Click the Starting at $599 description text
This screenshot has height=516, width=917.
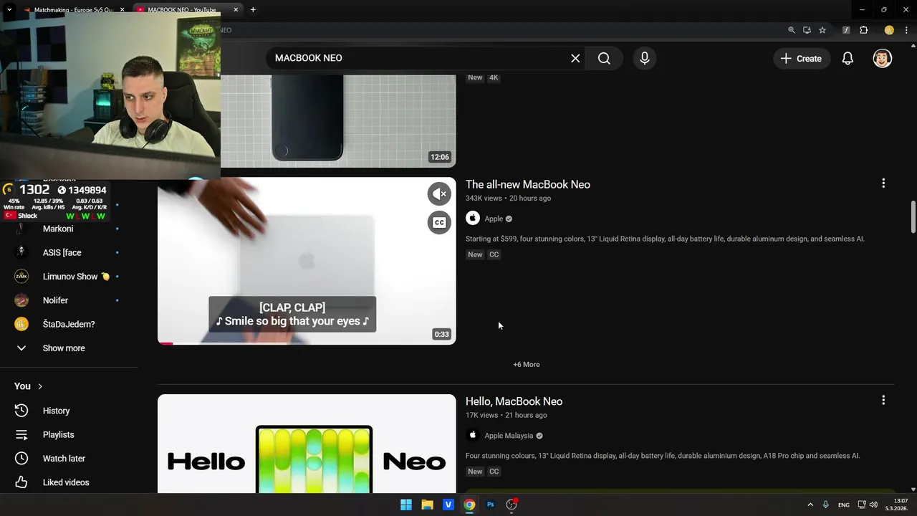tap(665, 239)
